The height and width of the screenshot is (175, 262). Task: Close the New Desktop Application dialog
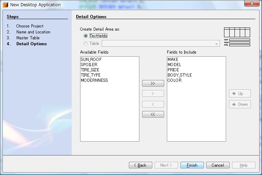click(252, 4)
